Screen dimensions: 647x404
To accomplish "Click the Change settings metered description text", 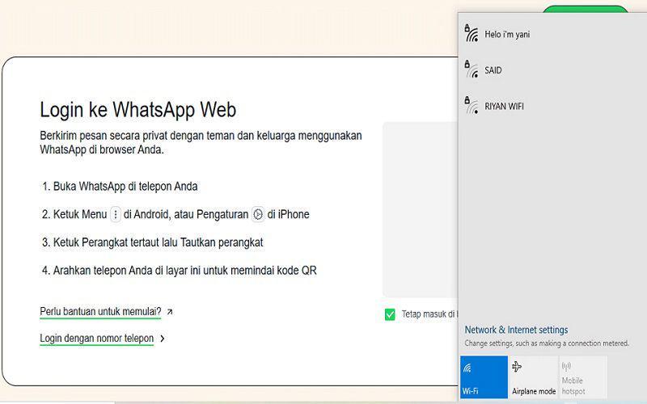I will click(547, 343).
